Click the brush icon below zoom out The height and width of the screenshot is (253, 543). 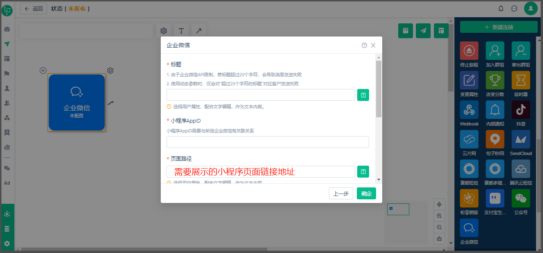tap(439, 239)
